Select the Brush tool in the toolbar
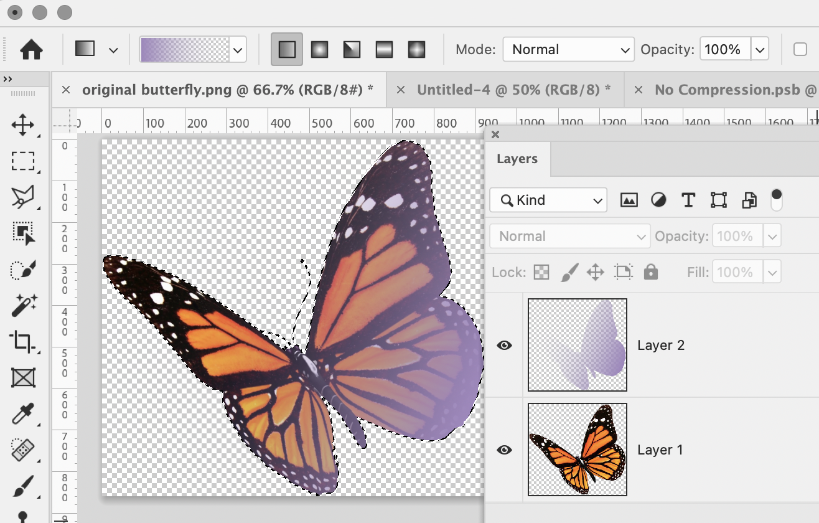Screen dimensions: 819x523 point(24,486)
